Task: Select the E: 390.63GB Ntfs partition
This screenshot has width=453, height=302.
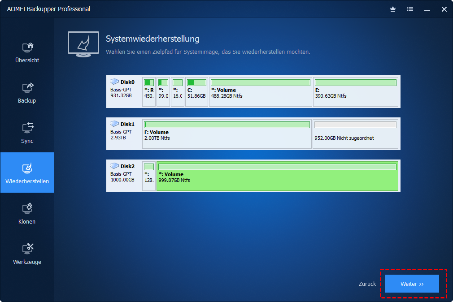Action: pyautogui.click(x=356, y=92)
